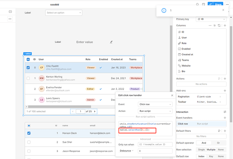Click the page number input in pagination
The height and width of the screenshot is (159, 233).
[x=80, y=112]
